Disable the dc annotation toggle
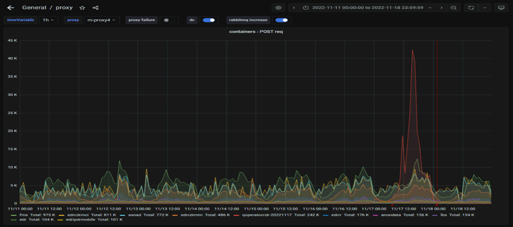Viewport: 513px width, 227px height. coord(208,20)
